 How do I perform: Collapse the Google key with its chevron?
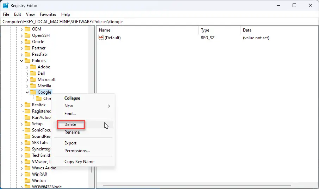pyautogui.click(x=27, y=92)
